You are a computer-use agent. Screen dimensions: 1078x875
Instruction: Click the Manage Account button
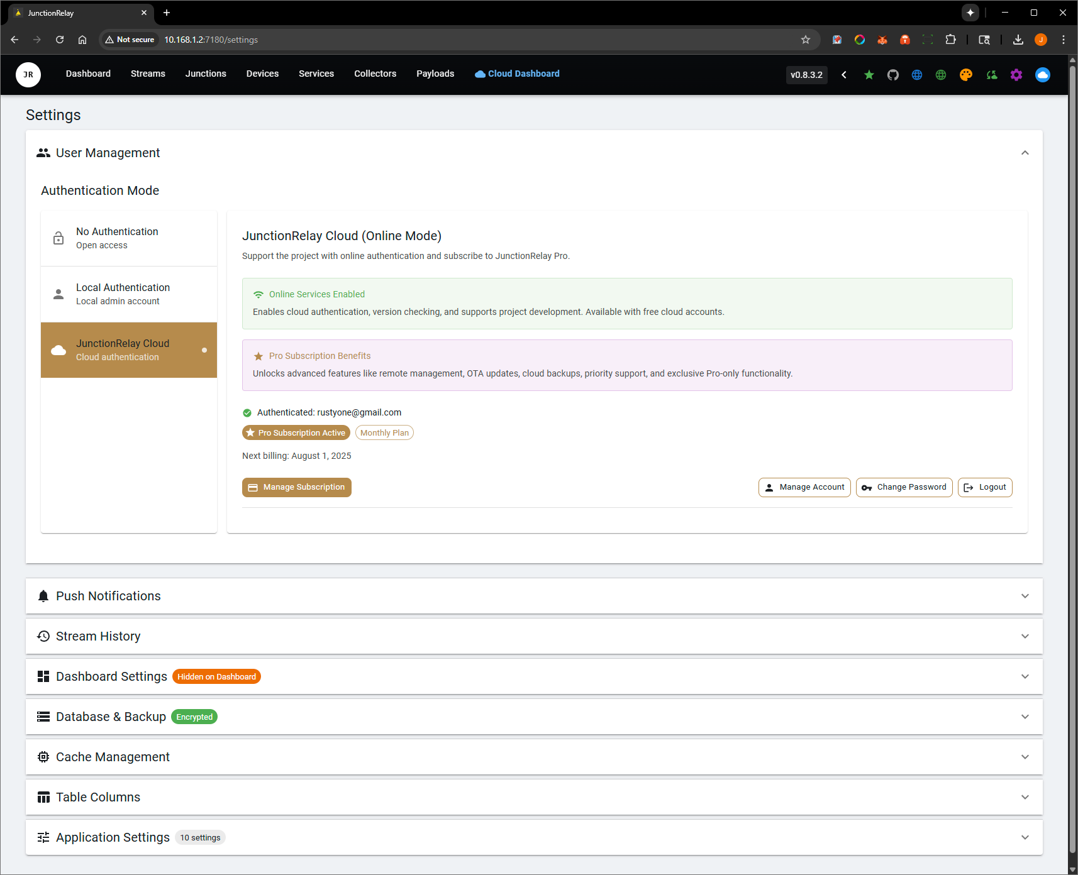point(804,487)
